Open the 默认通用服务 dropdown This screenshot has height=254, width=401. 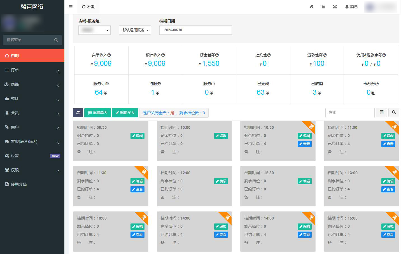coord(135,30)
